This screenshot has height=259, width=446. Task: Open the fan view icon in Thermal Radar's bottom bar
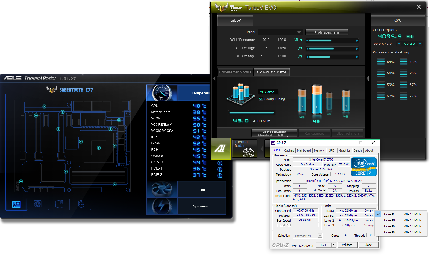click(37, 204)
